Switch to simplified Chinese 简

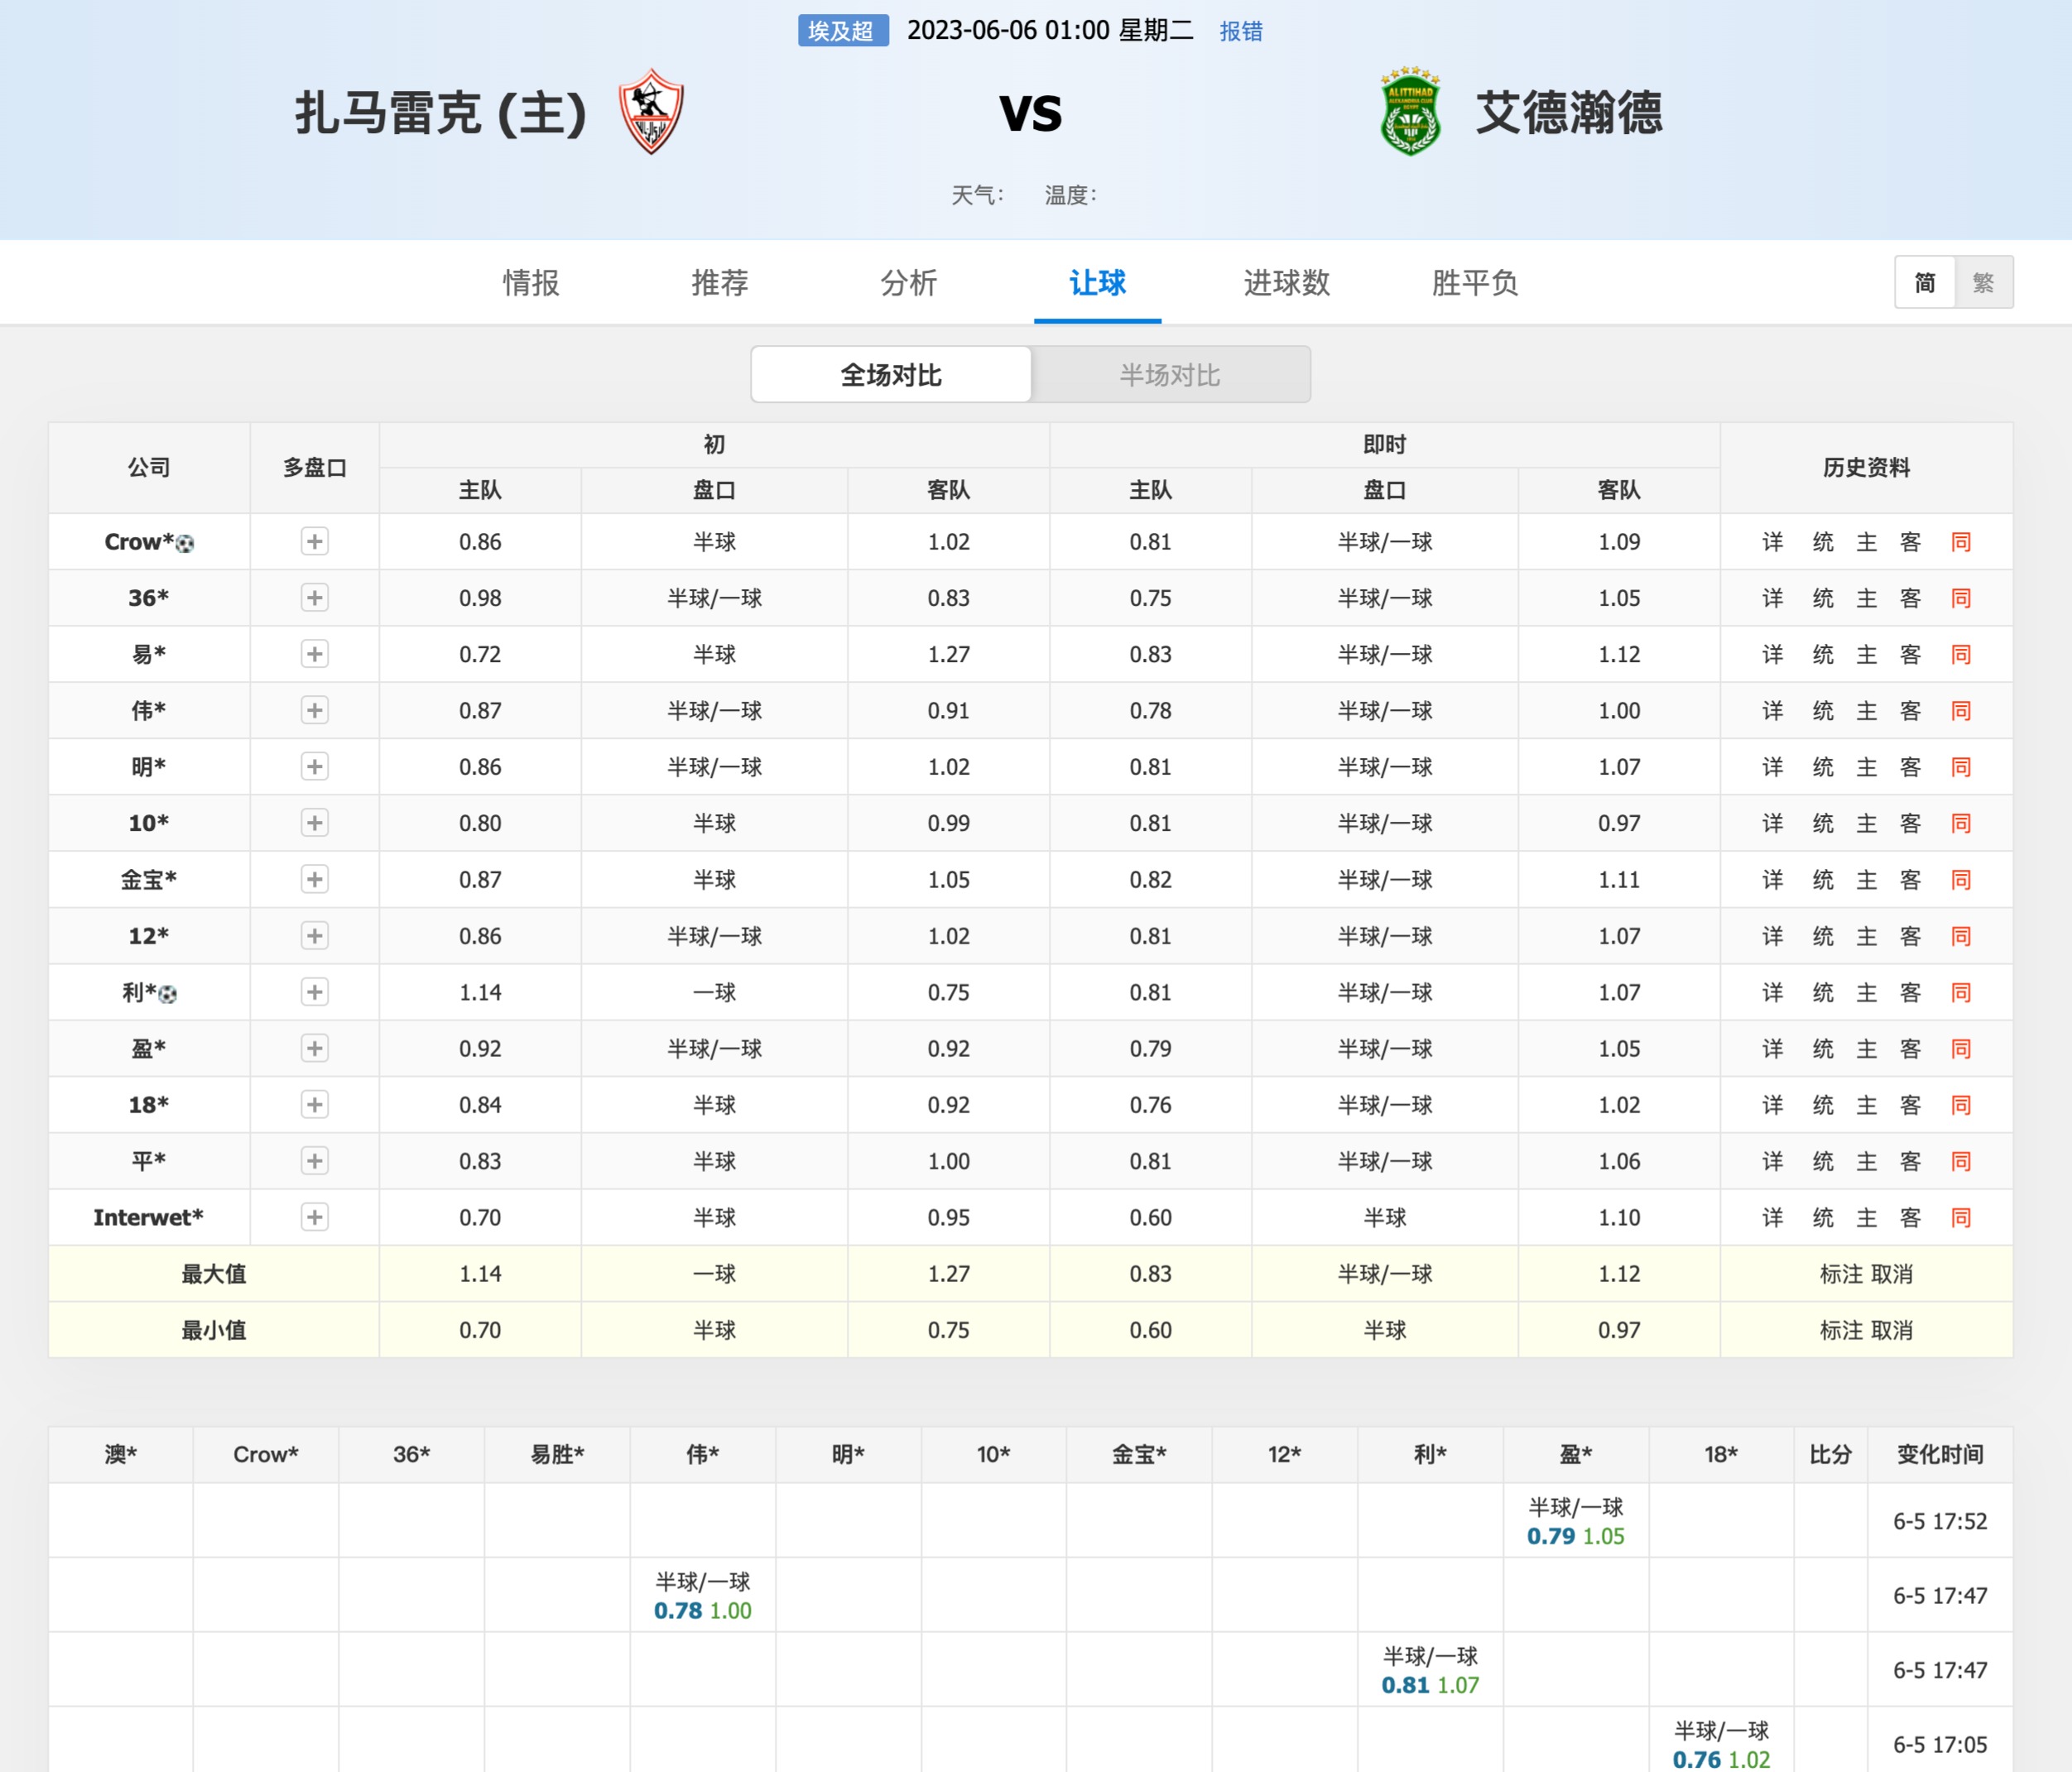(1925, 283)
